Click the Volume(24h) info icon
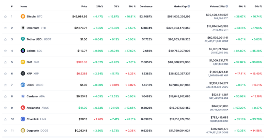This screenshot has height=138, width=275. pyautogui.click(x=227, y=6)
